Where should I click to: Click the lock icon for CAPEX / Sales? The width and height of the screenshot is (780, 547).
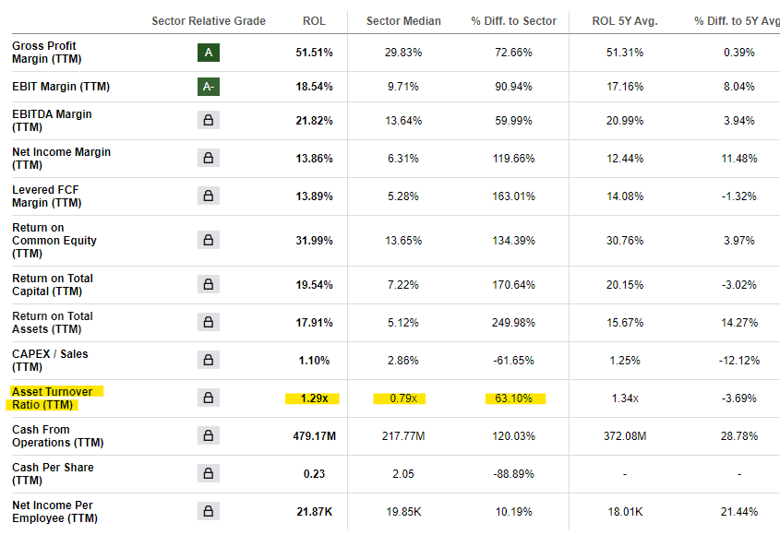[209, 360]
